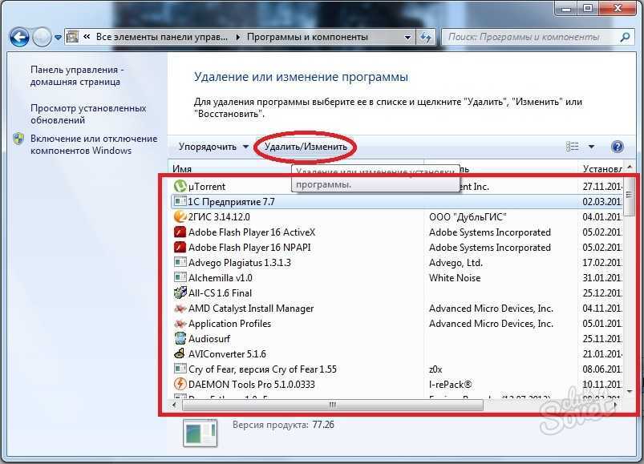Sort by the 'Установлено' column header
Viewport: 644px width, 464px height.
coord(602,168)
